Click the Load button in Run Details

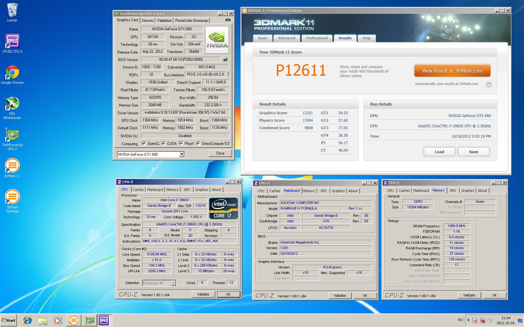click(x=439, y=152)
